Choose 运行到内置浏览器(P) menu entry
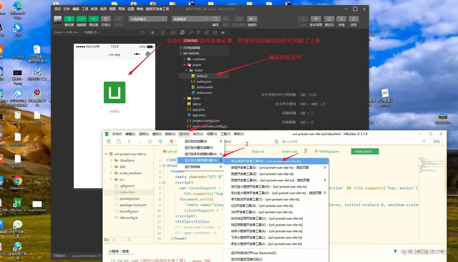The image size is (458, 262). coord(201,148)
